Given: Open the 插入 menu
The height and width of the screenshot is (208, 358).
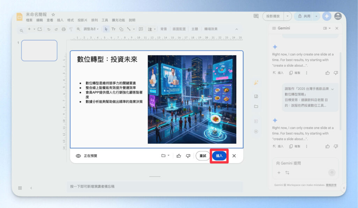Looking at the screenshot, I should [x=60, y=20].
